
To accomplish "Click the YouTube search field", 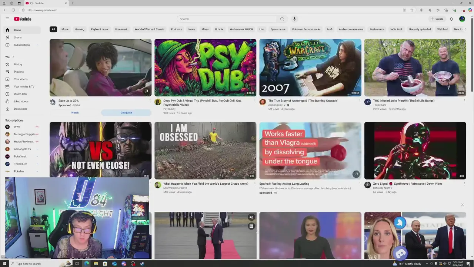I will click(227, 19).
